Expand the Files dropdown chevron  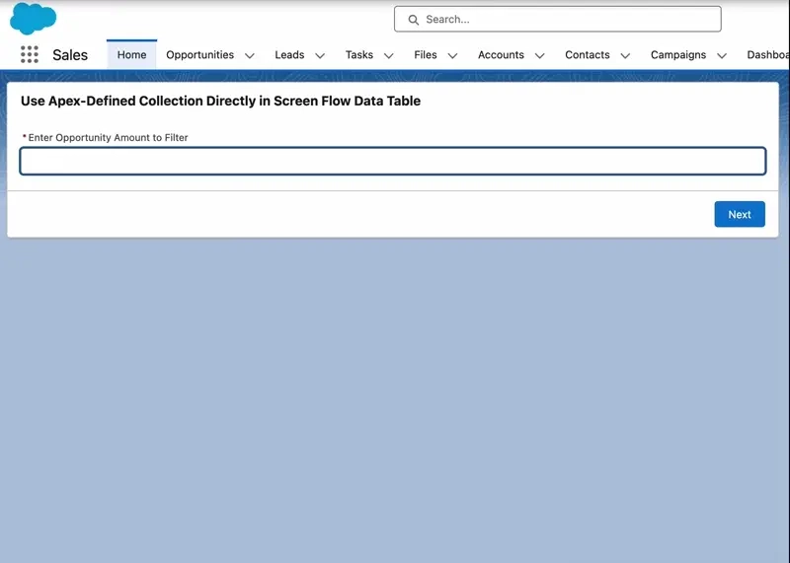click(x=452, y=55)
